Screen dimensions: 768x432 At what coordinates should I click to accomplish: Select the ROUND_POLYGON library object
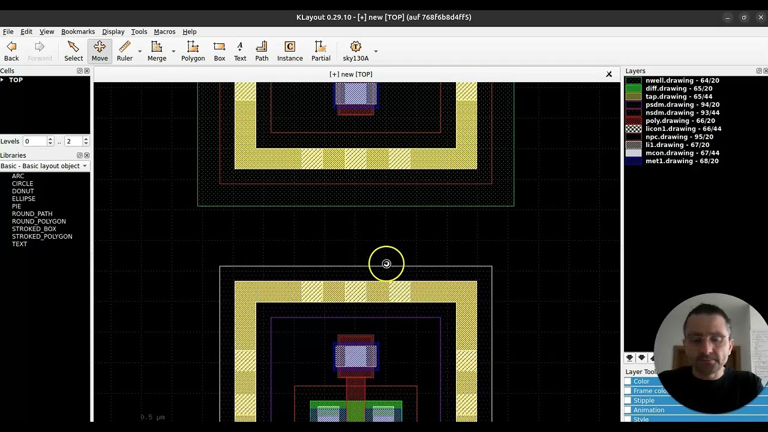point(38,221)
